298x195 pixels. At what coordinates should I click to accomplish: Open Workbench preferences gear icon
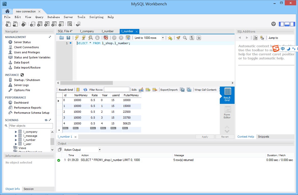tap(274, 24)
